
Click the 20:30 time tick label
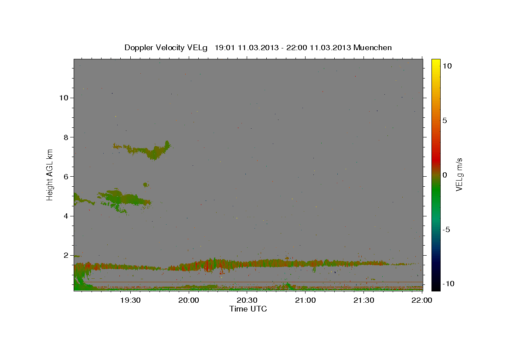[247, 300]
